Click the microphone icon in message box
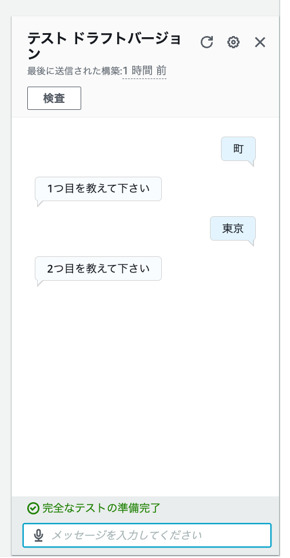Viewport: 290px width, 558px height. pos(38,535)
